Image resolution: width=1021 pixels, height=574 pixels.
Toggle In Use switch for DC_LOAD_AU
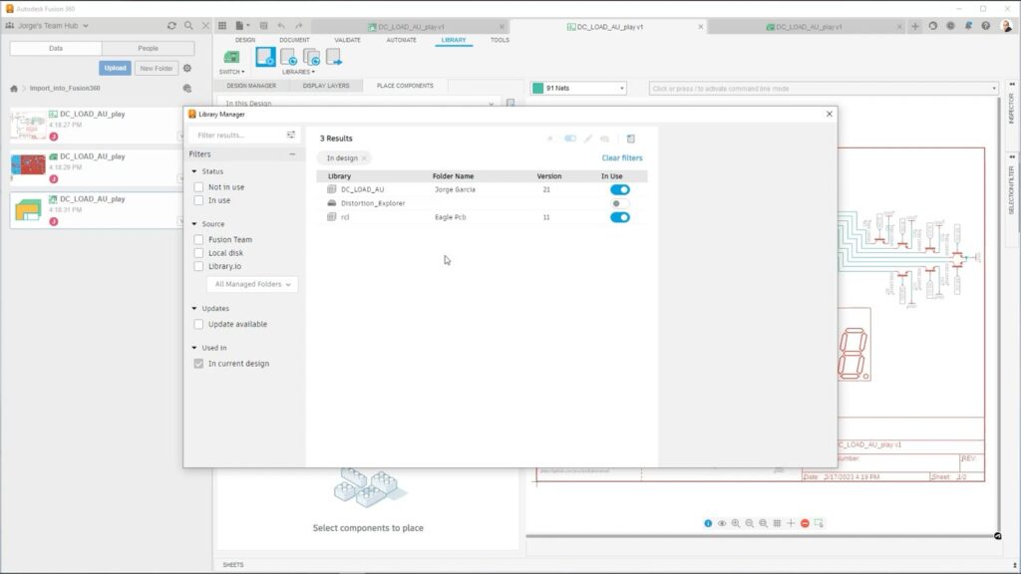(620, 189)
